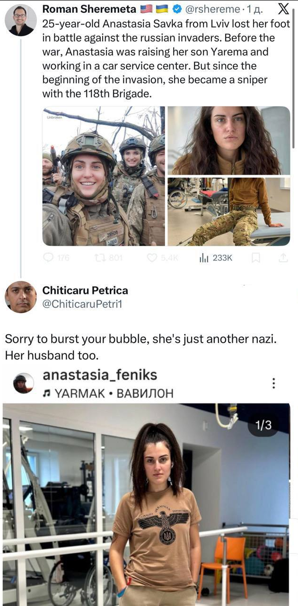Open the close-up portrait photo
This screenshot has height=606, width=298.
pyautogui.click(x=229, y=141)
